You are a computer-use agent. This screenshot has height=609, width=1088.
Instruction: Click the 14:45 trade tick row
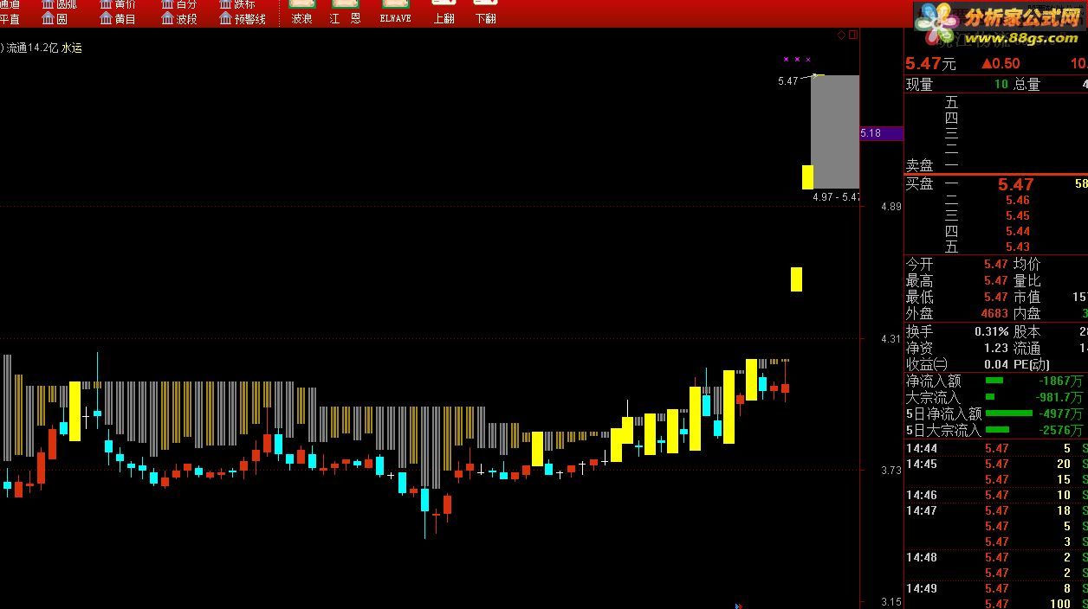[x=996, y=464]
